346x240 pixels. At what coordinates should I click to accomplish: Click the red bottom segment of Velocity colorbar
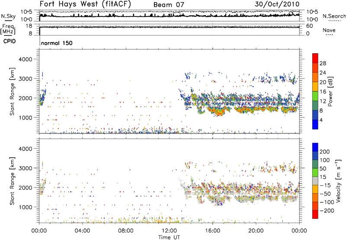click(315, 214)
